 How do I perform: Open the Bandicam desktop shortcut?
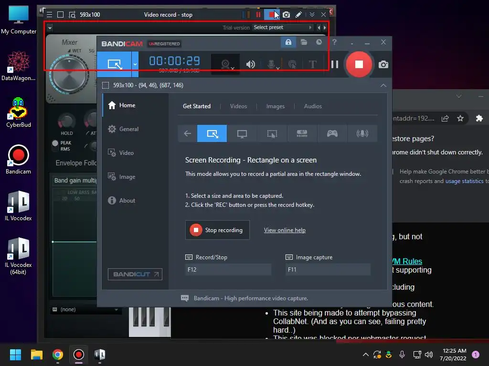19,160
